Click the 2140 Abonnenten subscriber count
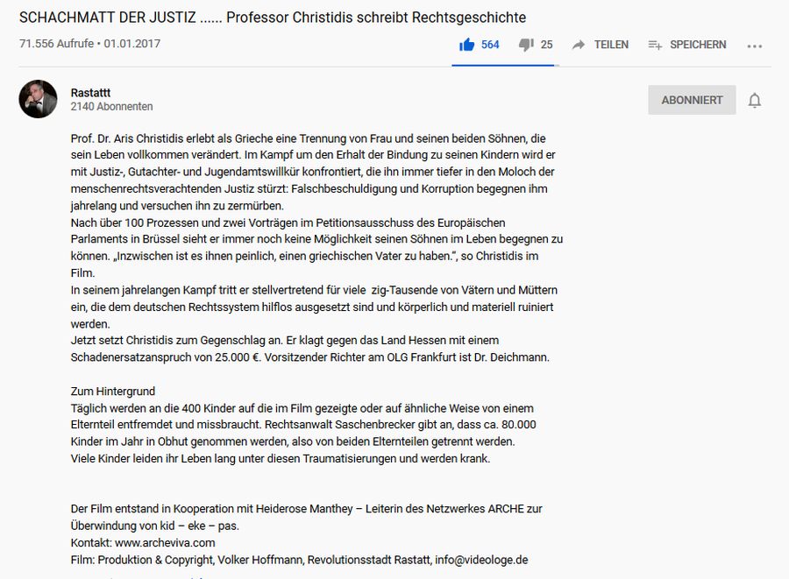The image size is (789, 579). pos(111,107)
